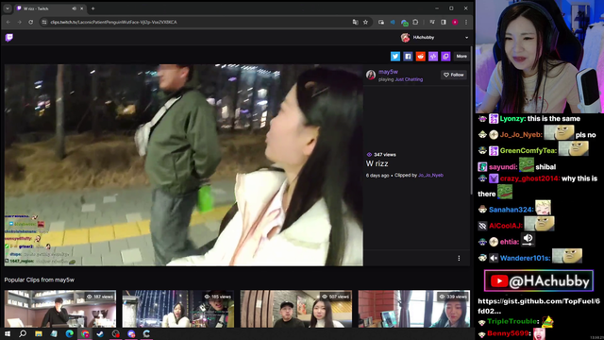The width and height of the screenshot is (604, 340).
Task: Open the Windows Start menu
Action: click(8, 333)
